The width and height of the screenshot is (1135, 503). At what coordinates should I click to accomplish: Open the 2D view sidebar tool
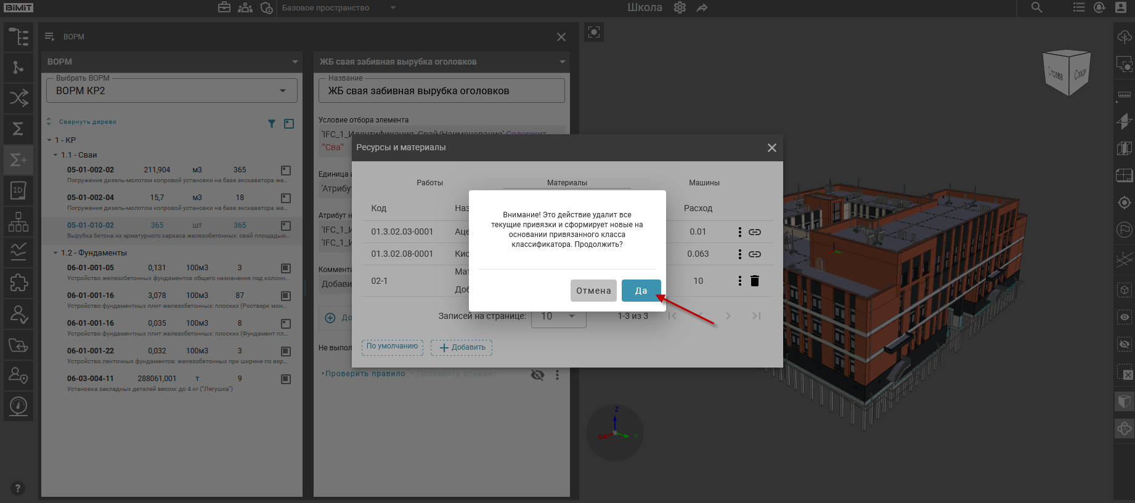[x=18, y=190]
